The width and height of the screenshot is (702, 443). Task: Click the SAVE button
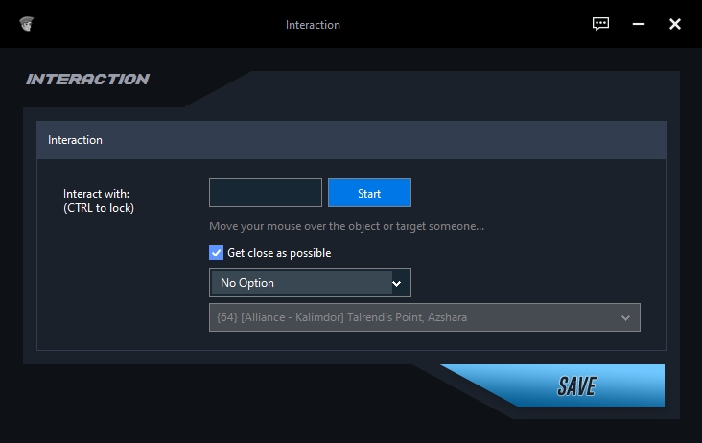(575, 385)
